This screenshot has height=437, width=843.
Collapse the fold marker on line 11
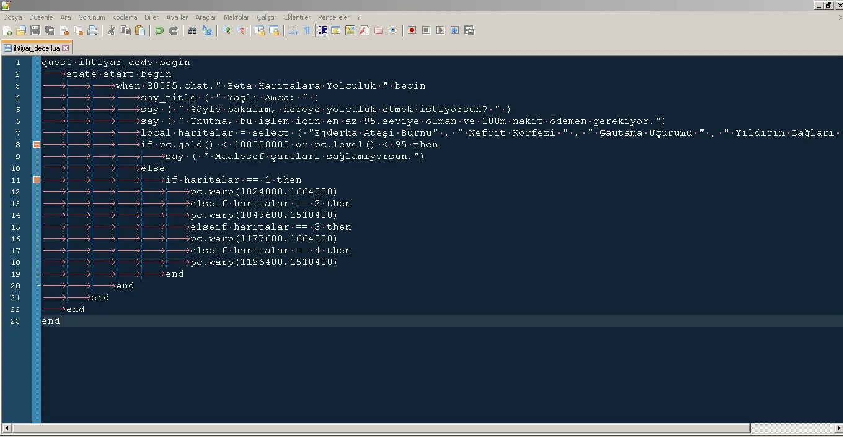(x=37, y=180)
